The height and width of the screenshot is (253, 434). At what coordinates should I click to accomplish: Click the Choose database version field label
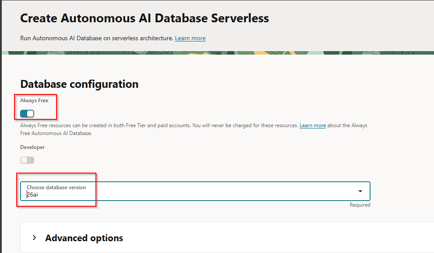click(x=56, y=187)
